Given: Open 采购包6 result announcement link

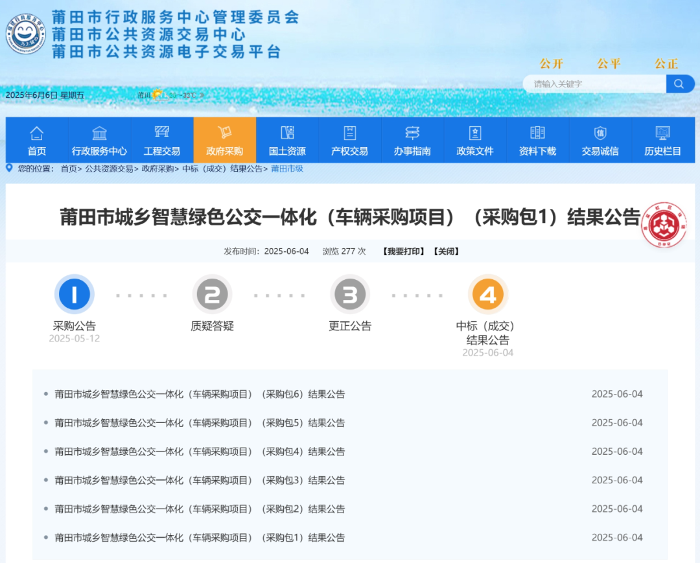Looking at the screenshot, I should (200, 394).
